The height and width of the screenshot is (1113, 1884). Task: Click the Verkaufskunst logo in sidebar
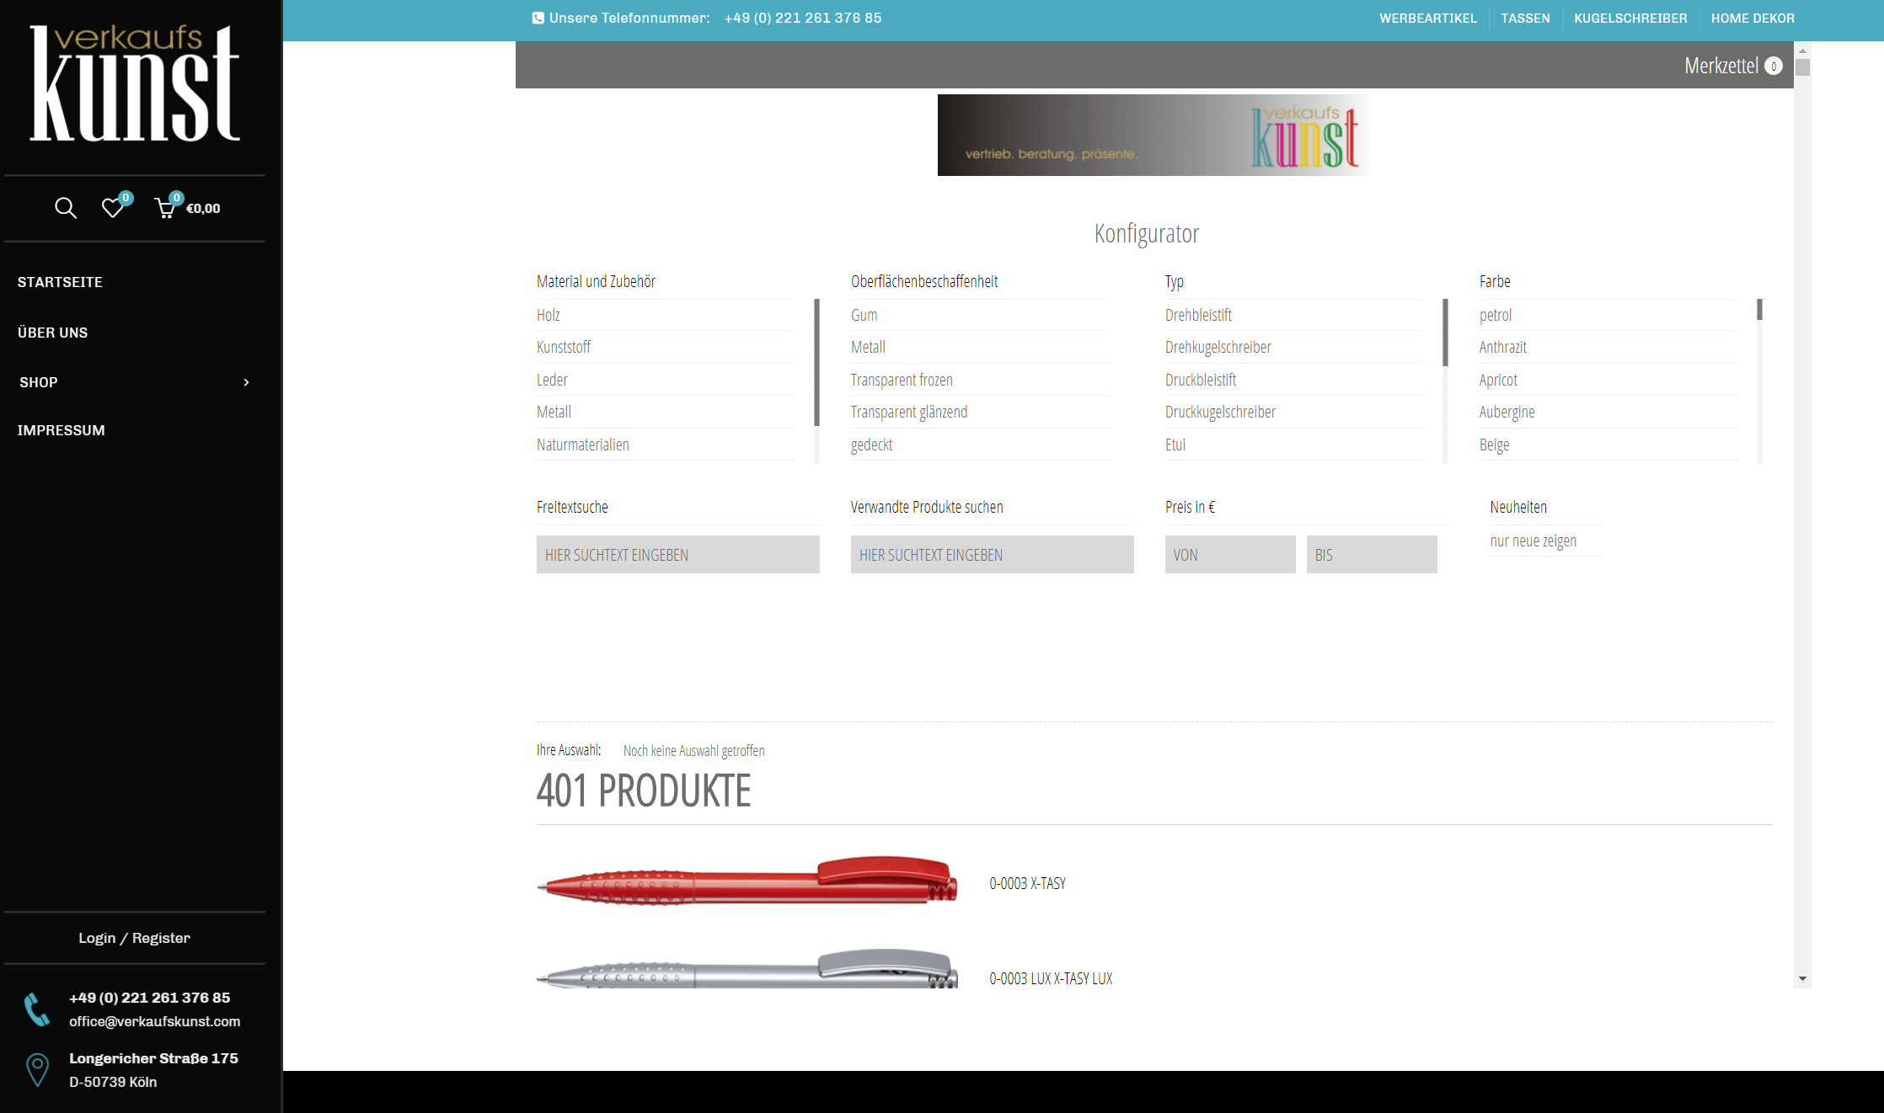(x=135, y=84)
